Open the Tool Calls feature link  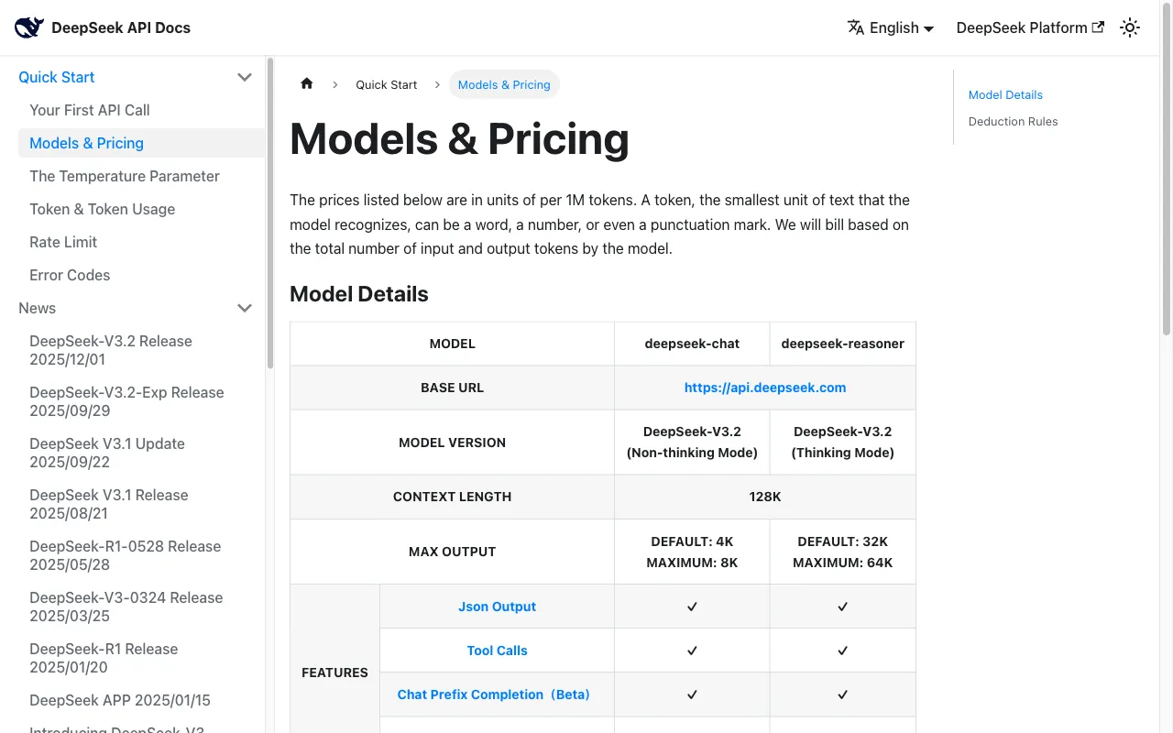pos(497,651)
